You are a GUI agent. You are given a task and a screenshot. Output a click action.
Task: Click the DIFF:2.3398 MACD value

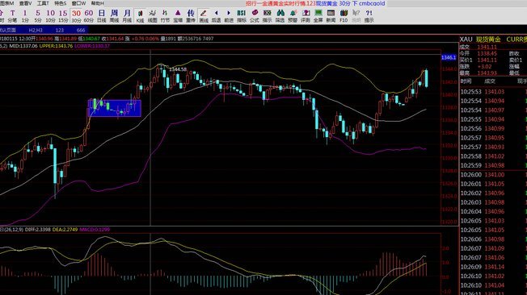[x=38, y=230]
